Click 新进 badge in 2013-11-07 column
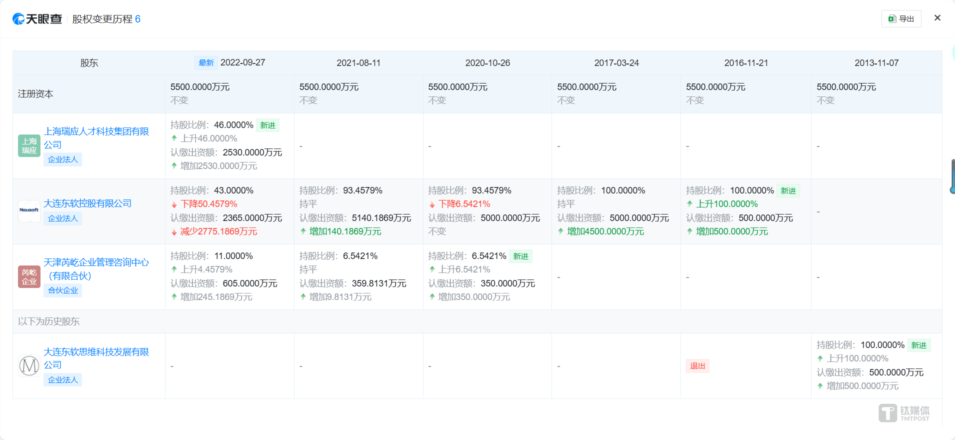The height and width of the screenshot is (440, 955). (918, 345)
